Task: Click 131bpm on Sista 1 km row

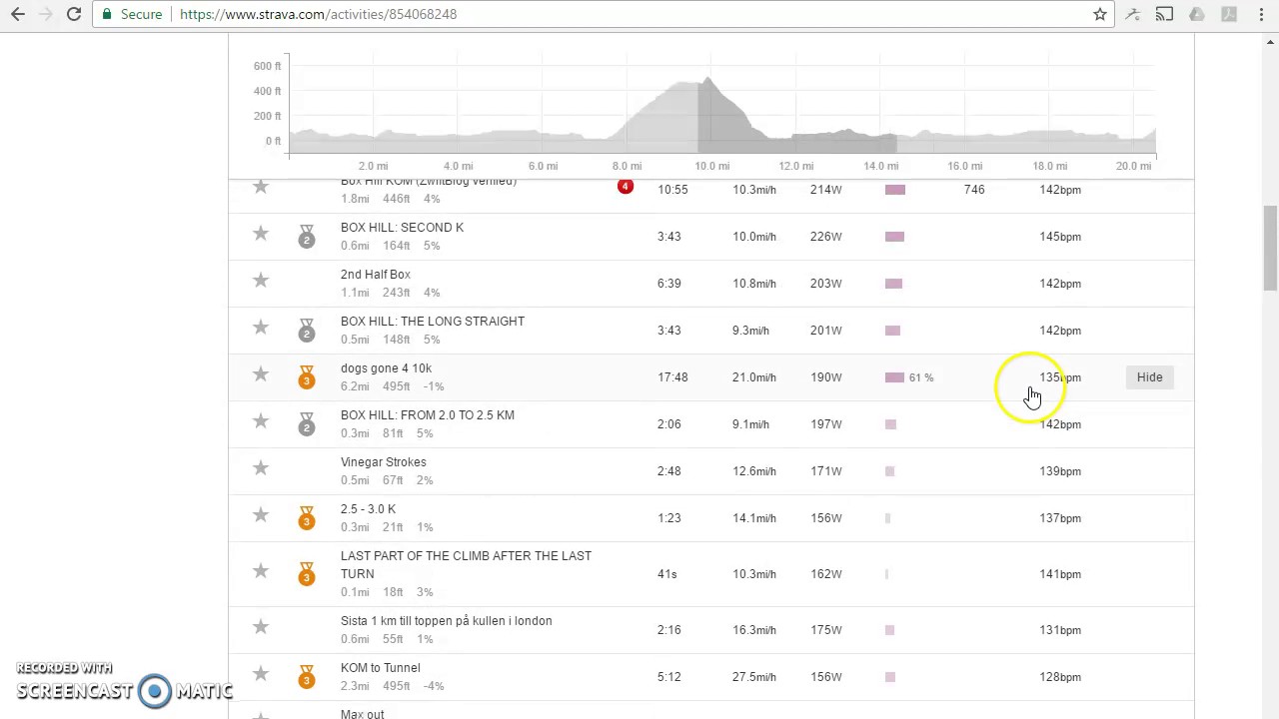Action: [x=1060, y=630]
